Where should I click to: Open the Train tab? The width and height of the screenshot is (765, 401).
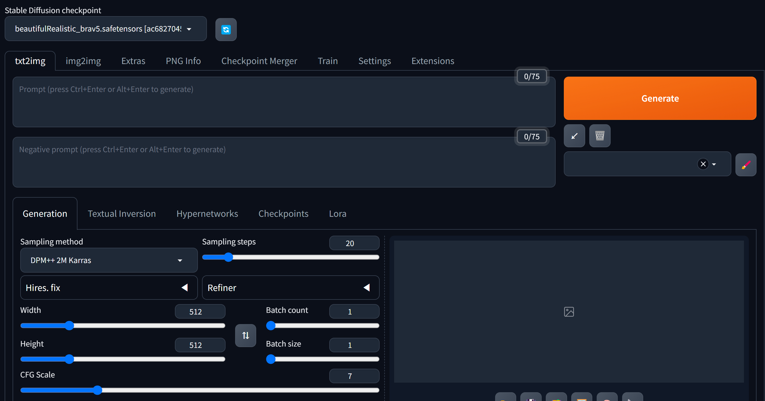pos(328,61)
